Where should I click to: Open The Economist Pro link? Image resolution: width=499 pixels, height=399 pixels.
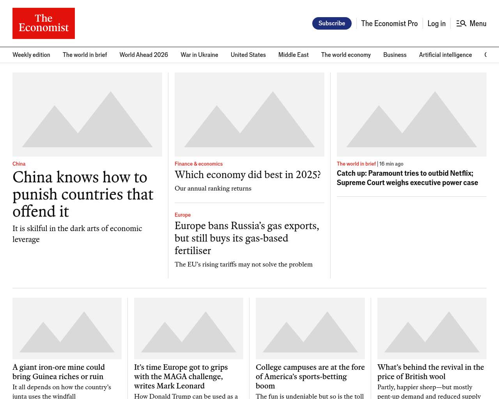tap(389, 23)
